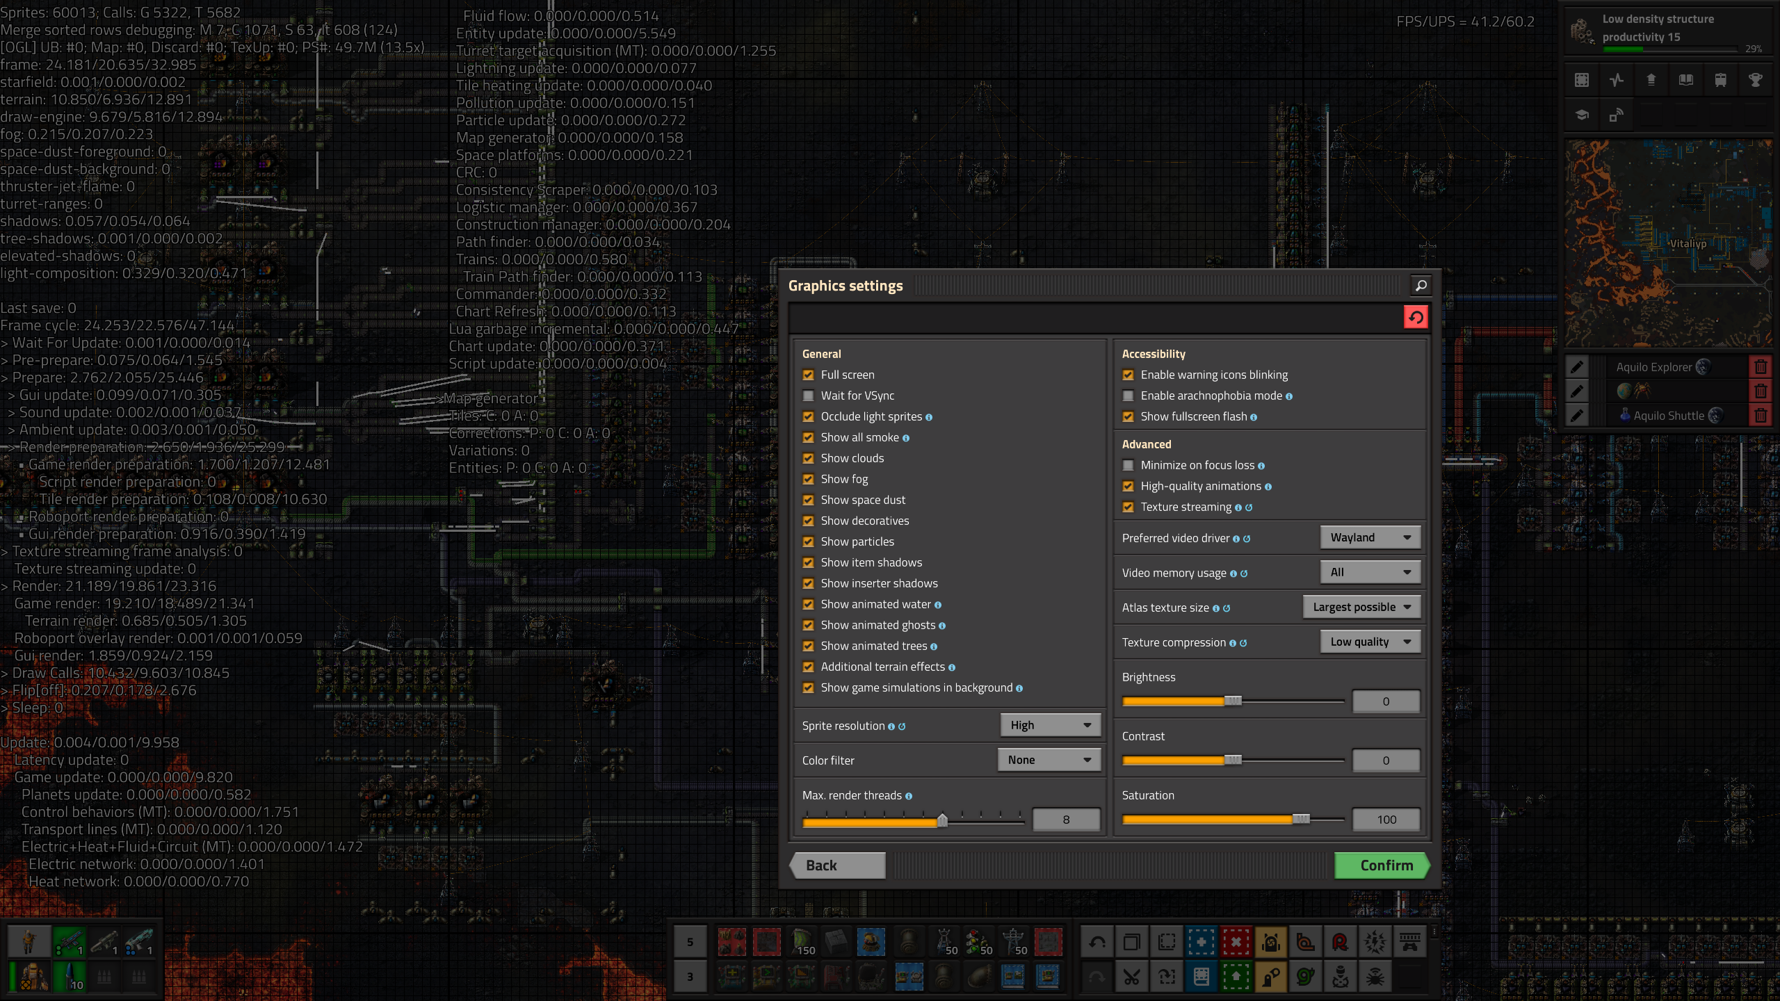Click the Back button
This screenshot has height=1001, width=1780.
coord(837,865)
